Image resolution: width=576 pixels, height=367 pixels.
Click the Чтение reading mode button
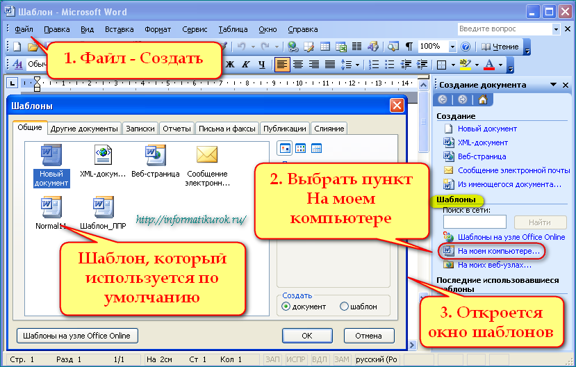tap(500, 47)
